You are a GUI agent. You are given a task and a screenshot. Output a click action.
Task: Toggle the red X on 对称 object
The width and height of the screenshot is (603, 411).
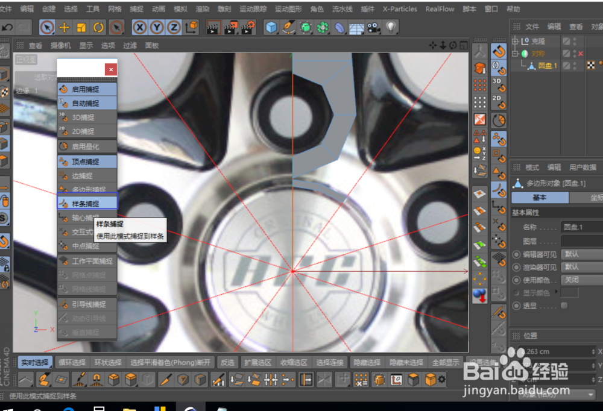point(581,54)
